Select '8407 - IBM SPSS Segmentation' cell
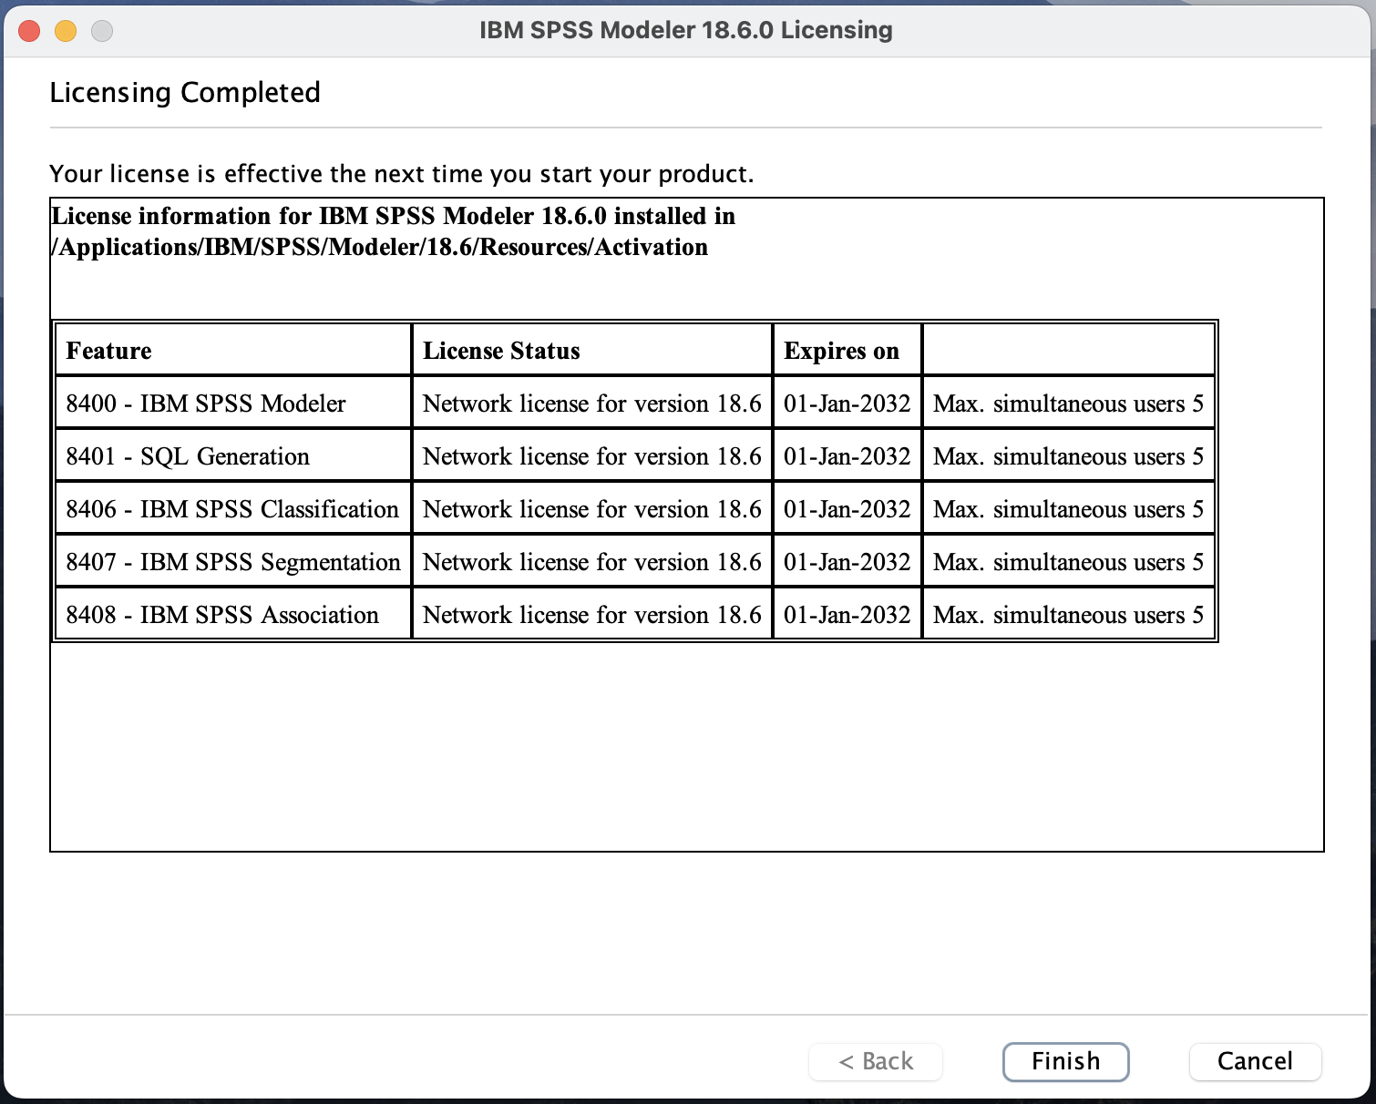Viewport: 1376px width, 1104px height. click(x=233, y=562)
